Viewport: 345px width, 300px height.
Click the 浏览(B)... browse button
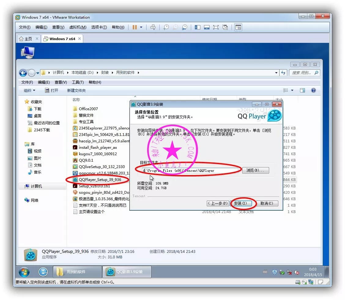[x=255, y=171]
